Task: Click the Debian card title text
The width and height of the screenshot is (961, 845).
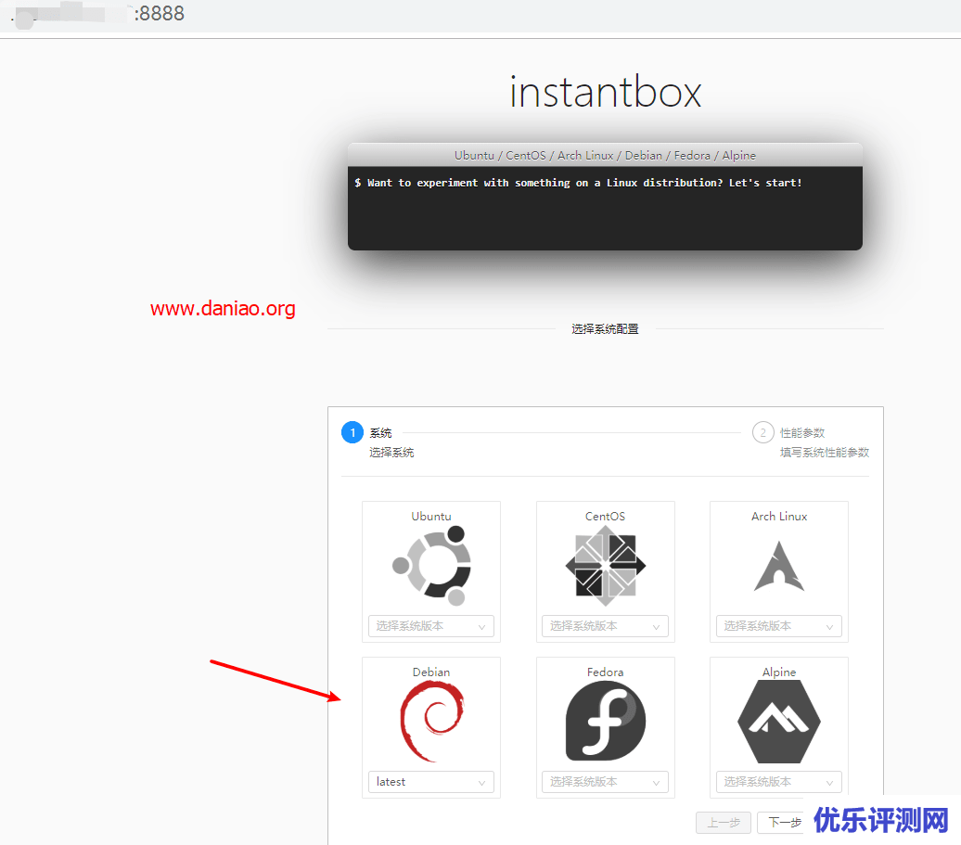Action: [x=431, y=672]
